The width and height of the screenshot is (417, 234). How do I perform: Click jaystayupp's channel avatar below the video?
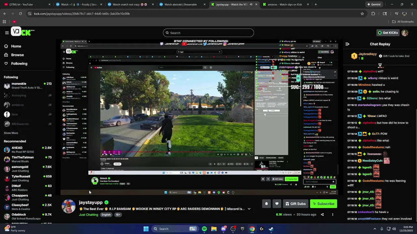click(x=68, y=206)
